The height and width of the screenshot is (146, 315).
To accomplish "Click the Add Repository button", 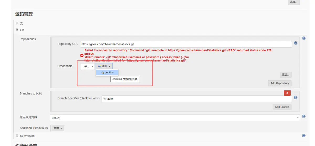I will click(280, 83).
